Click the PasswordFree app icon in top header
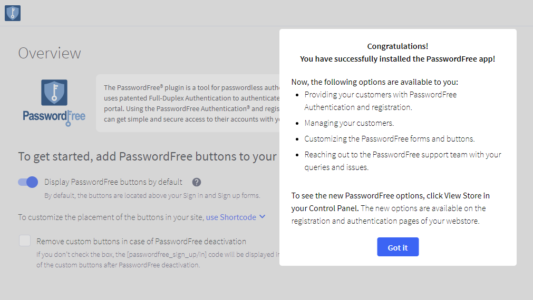Screen dimensions: 533x300 (x=13, y=13)
